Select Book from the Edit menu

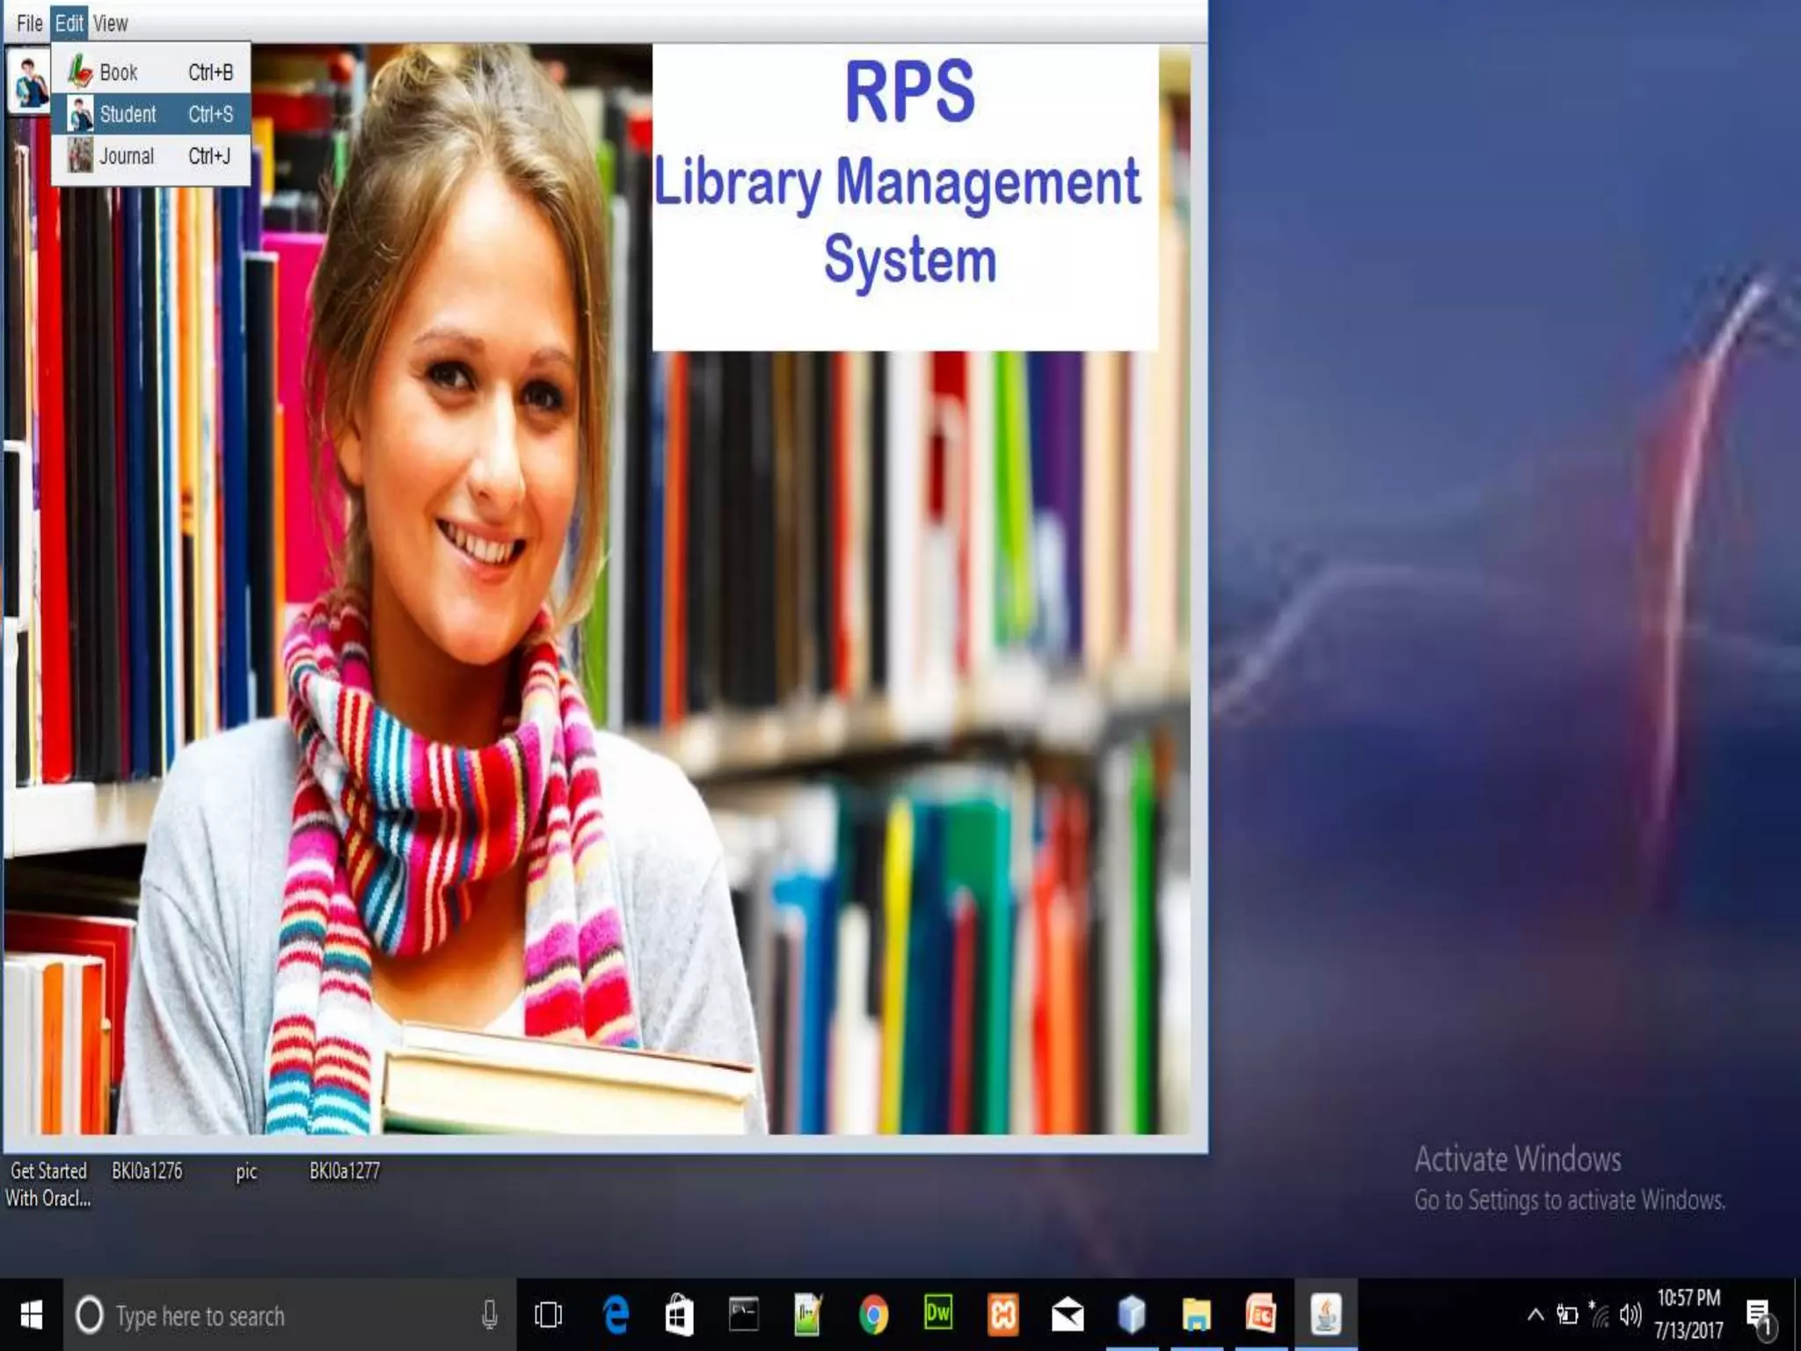[151, 72]
